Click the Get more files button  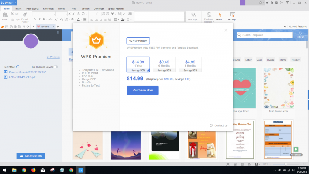31,156
